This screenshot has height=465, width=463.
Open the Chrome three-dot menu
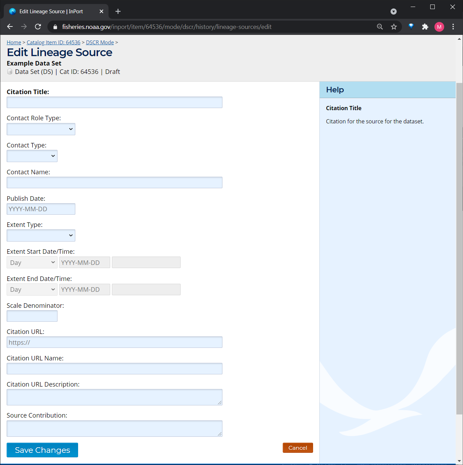click(453, 26)
